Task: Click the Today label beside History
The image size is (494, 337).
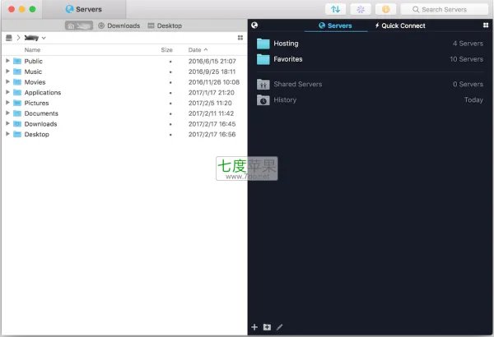Action: 473,99
